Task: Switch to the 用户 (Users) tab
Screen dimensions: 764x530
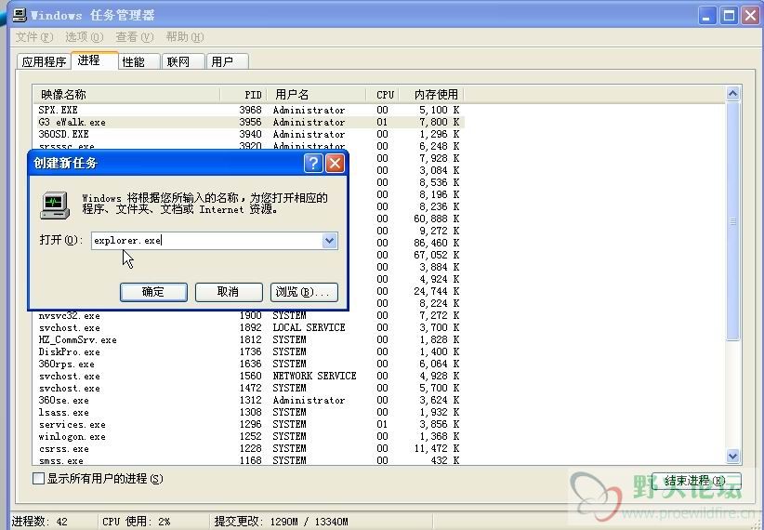Action: click(x=227, y=62)
